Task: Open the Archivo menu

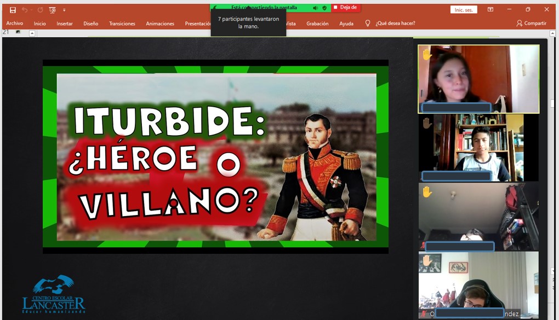Action: (15, 23)
